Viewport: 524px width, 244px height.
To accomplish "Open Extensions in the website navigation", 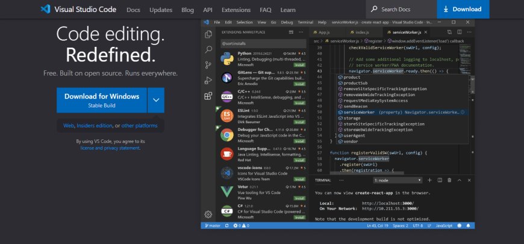I will [x=236, y=10].
